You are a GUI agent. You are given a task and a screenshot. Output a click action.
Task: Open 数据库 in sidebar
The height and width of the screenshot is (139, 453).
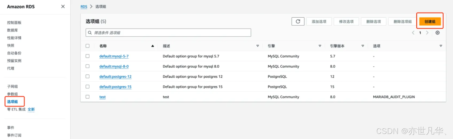coord(12,30)
